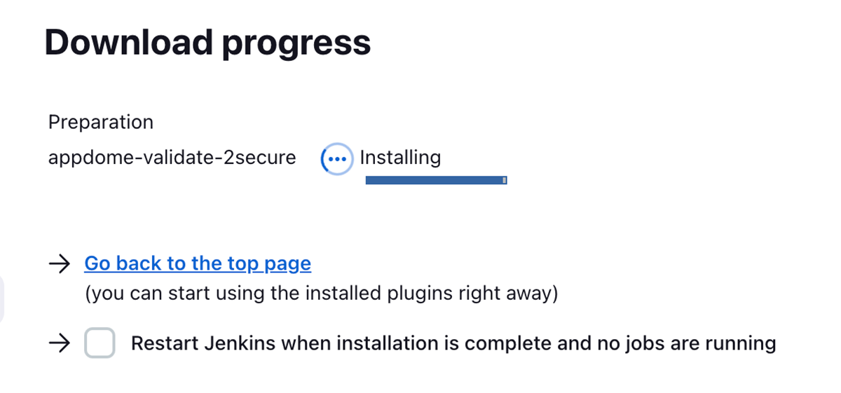Enable the Restart Jenkins checkbox
The image size is (841, 393).
click(x=100, y=343)
